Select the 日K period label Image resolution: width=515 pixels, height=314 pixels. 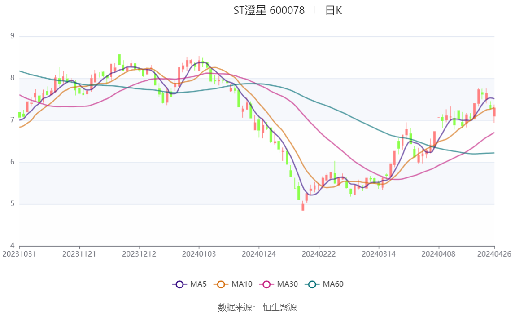[333, 10]
